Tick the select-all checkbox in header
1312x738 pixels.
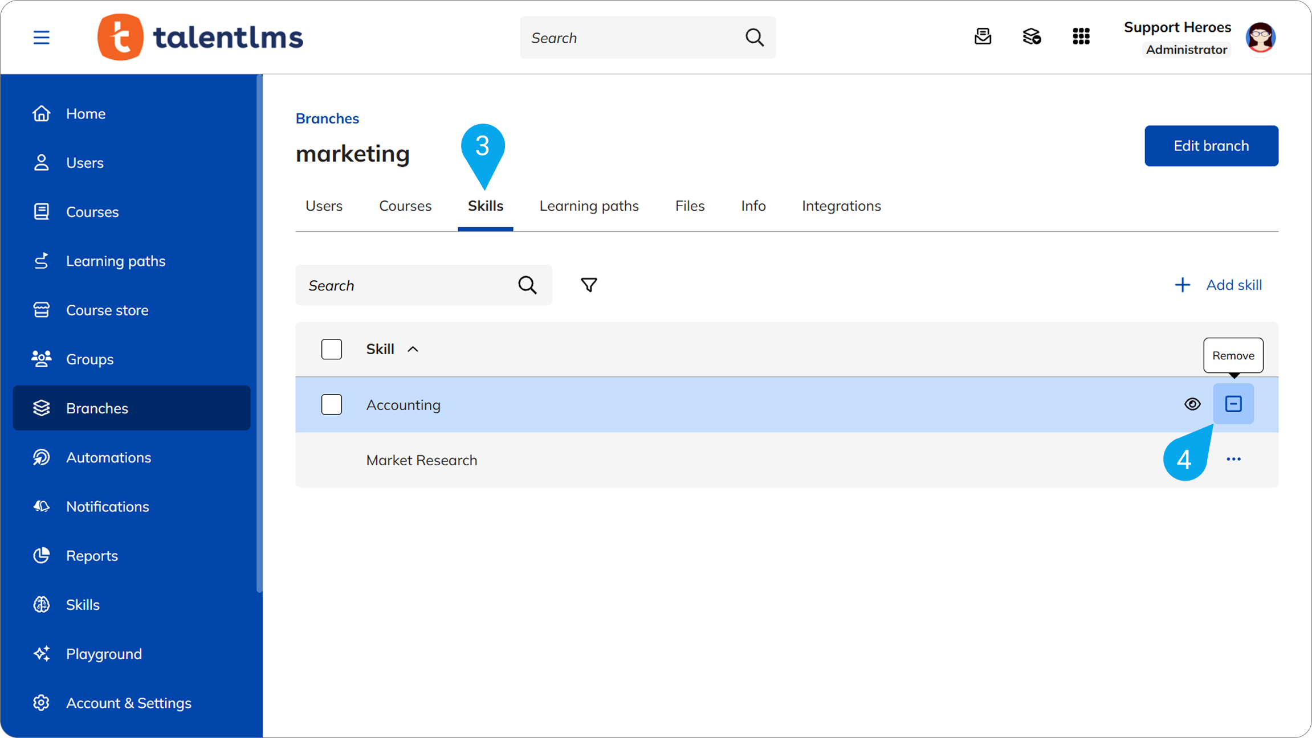click(x=331, y=349)
